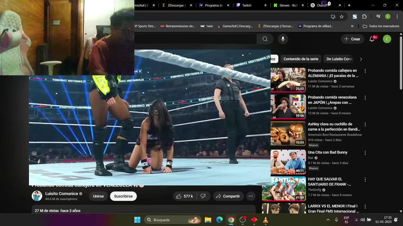Open YouTube notifications bell
This screenshot has height=226, width=403.
[x=372, y=39]
